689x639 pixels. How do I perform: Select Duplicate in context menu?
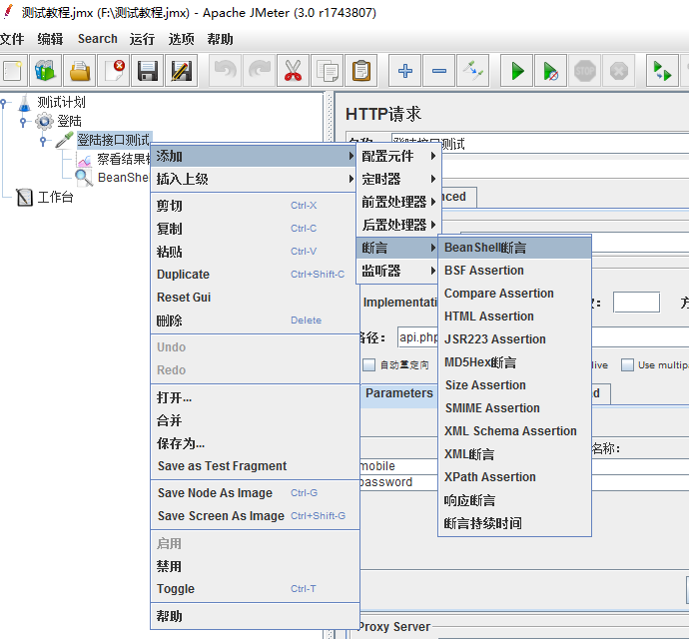[255, 275]
